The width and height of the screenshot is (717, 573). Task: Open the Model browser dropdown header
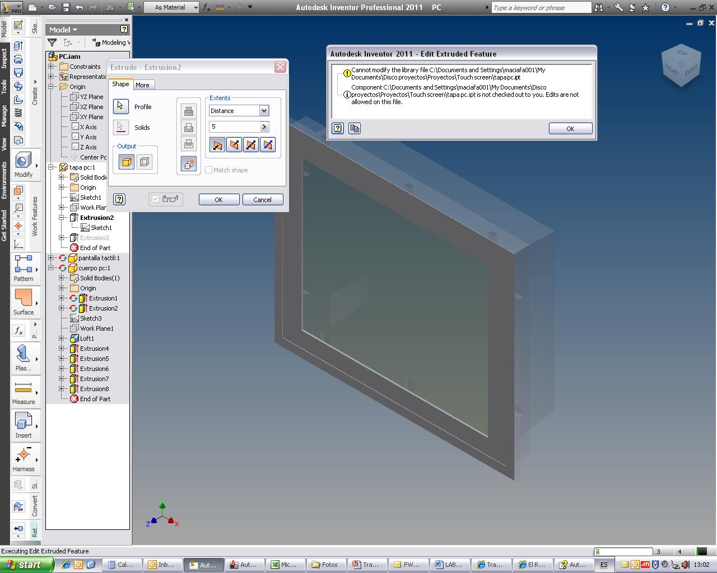tap(63, 30)
